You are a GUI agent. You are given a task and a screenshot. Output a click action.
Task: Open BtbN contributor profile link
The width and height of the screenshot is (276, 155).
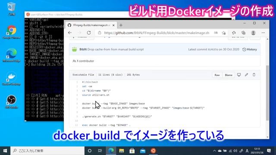[x=83, y=50]
